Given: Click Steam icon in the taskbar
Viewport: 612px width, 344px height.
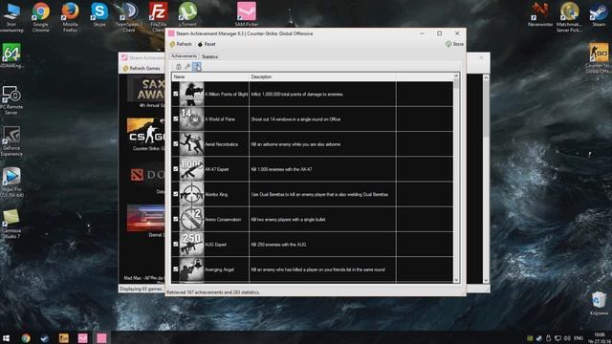Looking at the screenshot, I should tap(45, 337).
